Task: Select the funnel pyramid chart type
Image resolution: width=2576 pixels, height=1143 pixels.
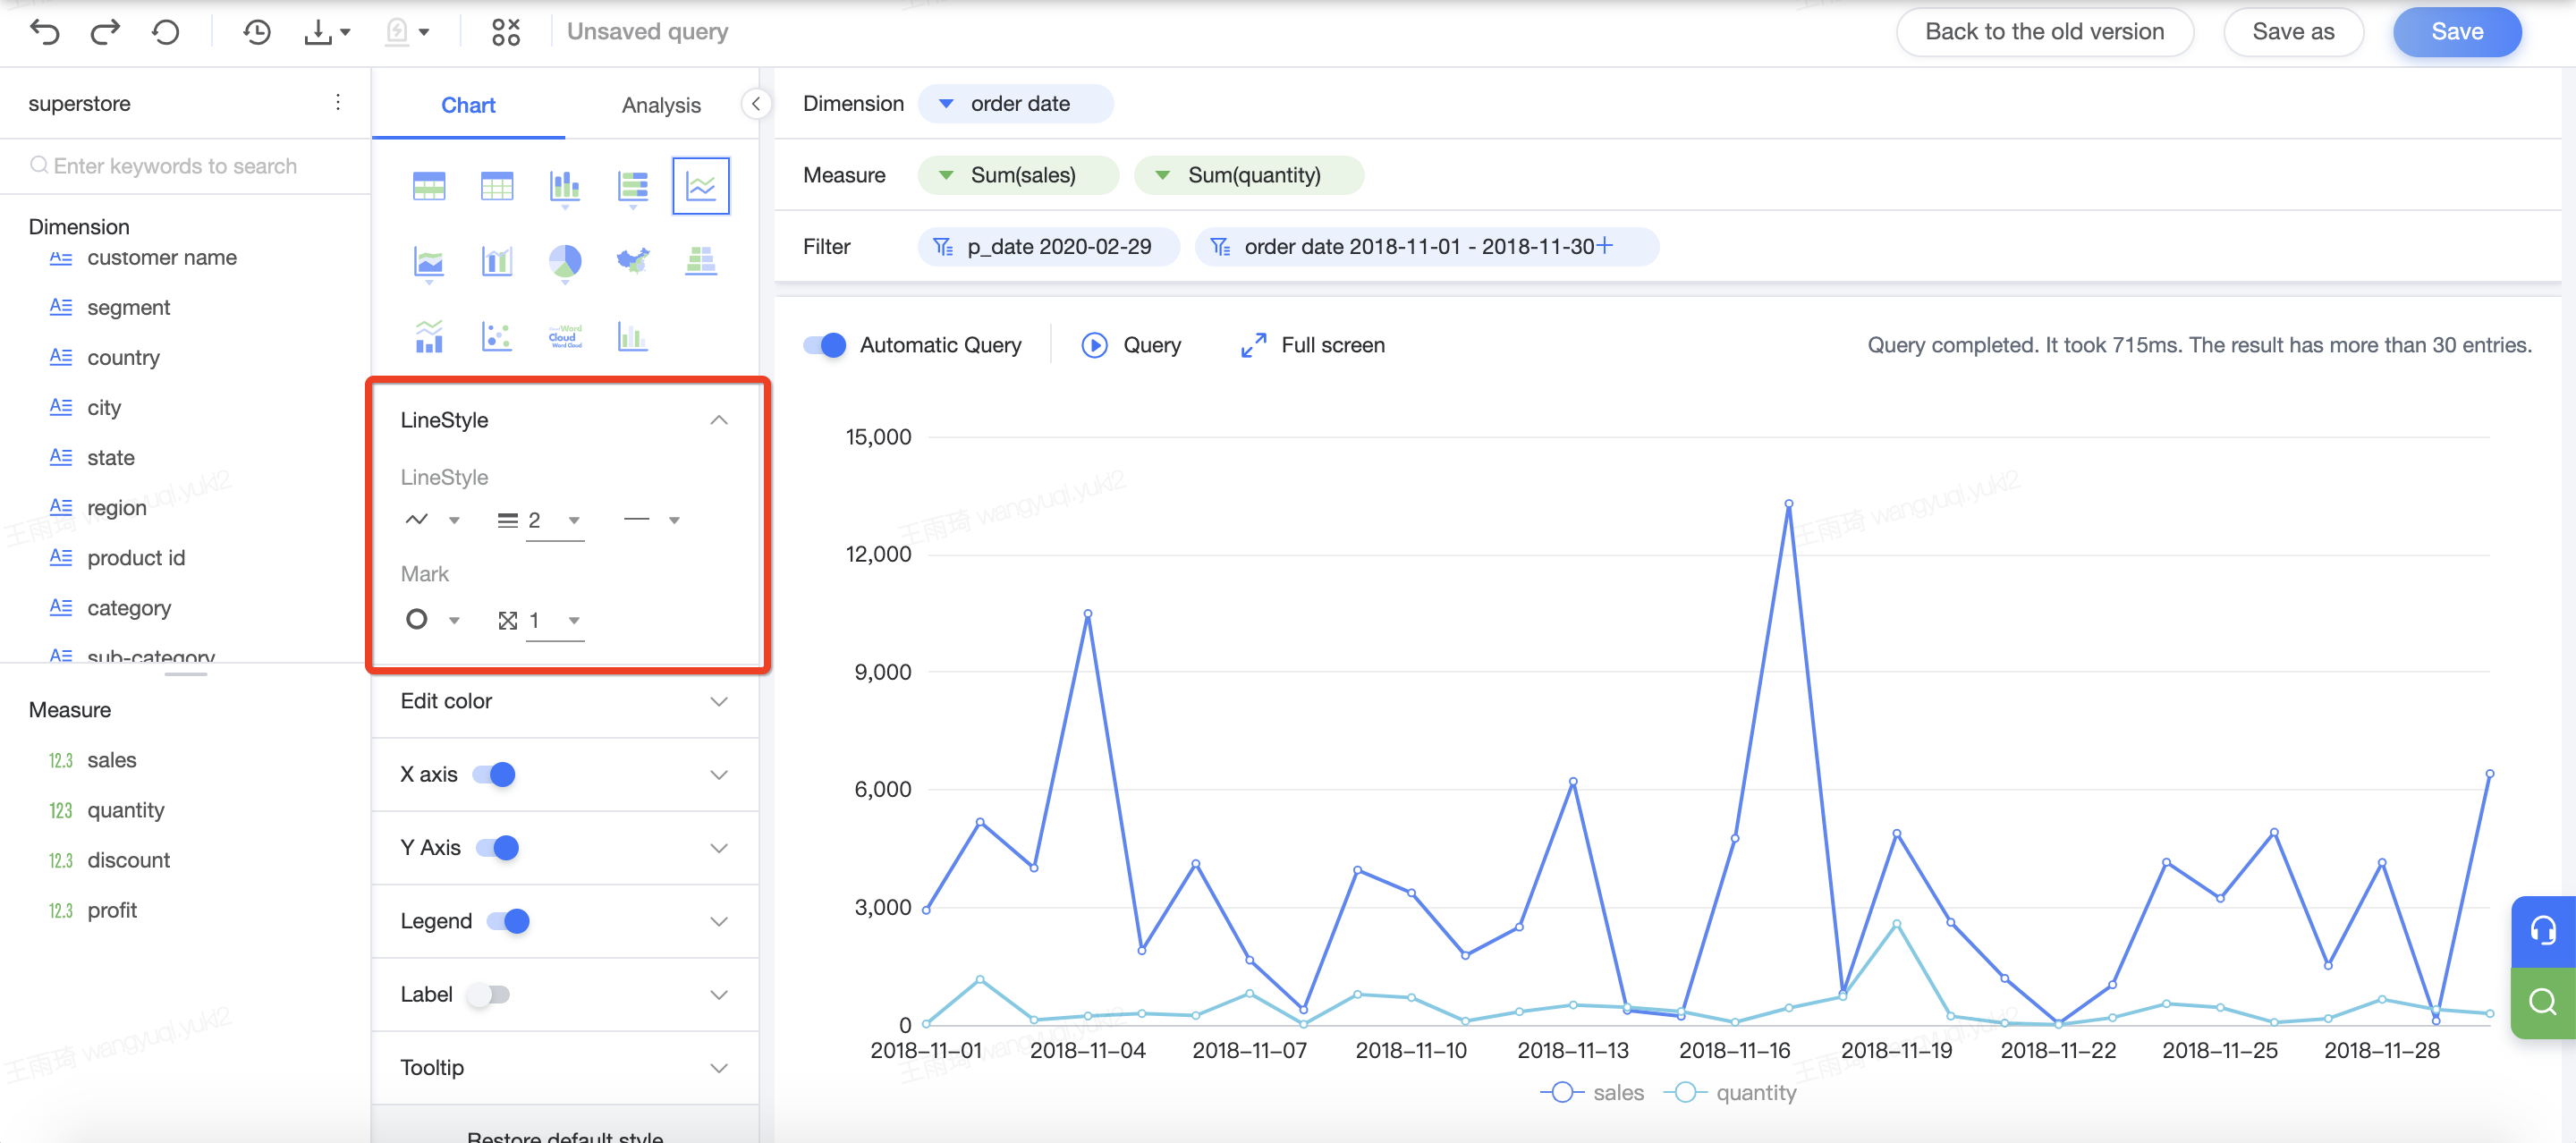Action: [x=701, y=261]
